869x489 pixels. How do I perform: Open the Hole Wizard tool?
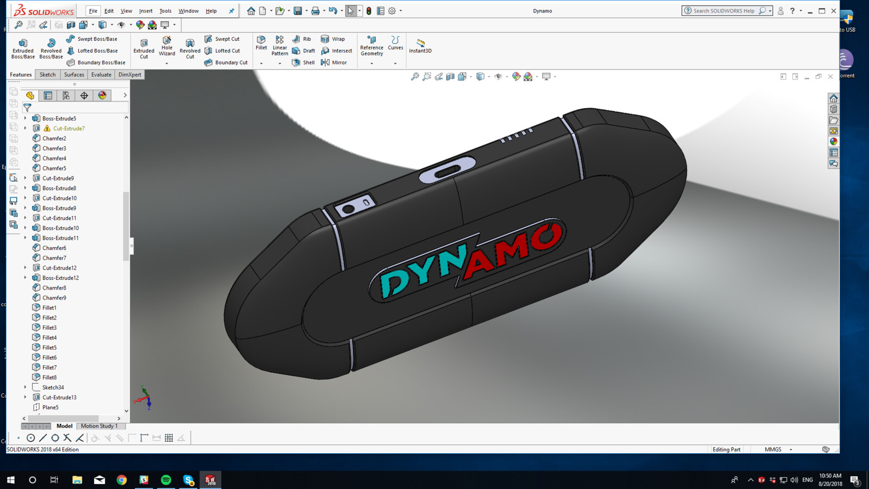[x=167, y=46]
